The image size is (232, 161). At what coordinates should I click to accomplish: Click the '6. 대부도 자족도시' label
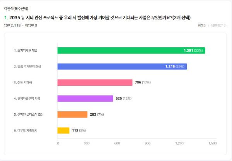(x=26, y=130)
